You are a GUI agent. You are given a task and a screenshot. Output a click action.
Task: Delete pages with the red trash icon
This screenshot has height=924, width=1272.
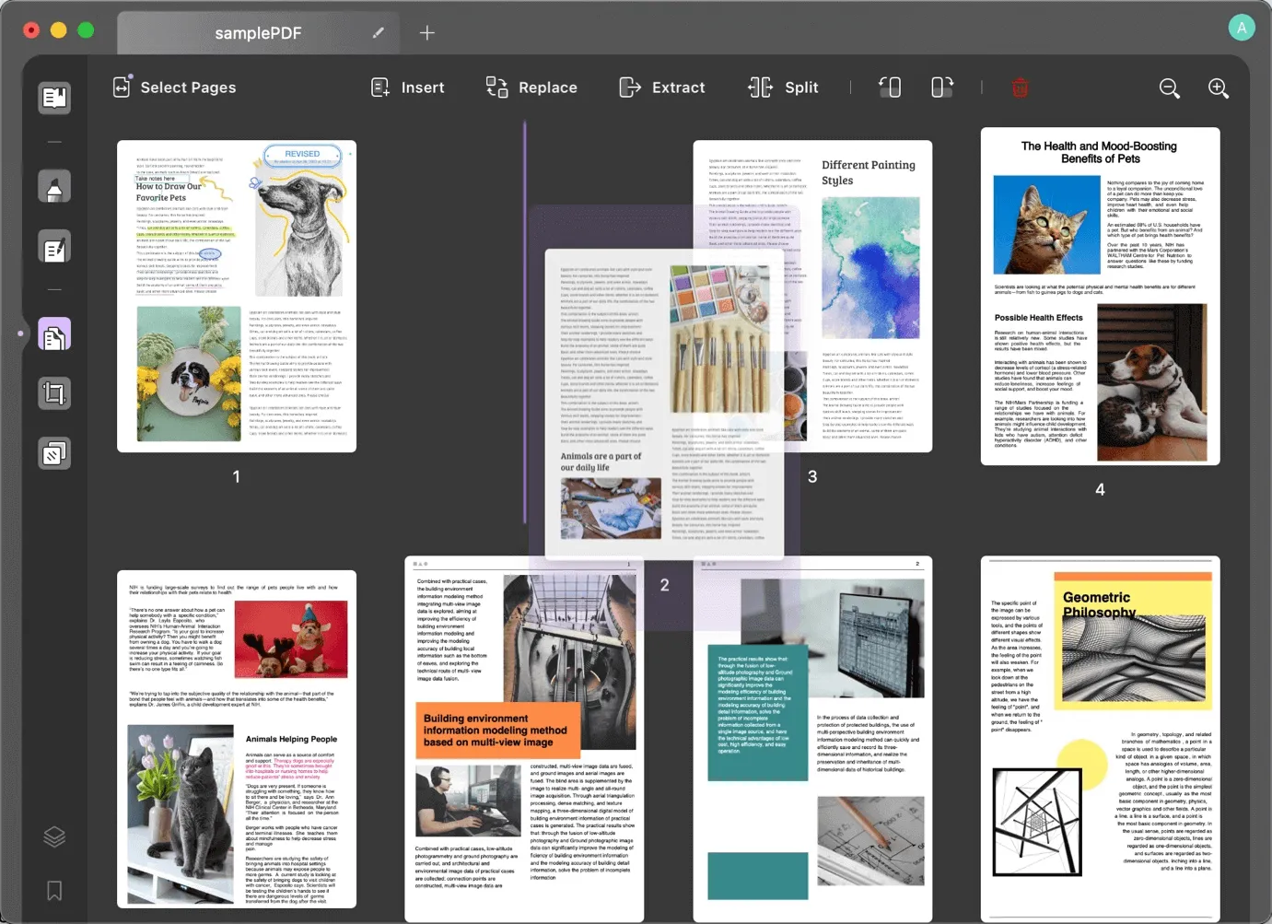1020,88
